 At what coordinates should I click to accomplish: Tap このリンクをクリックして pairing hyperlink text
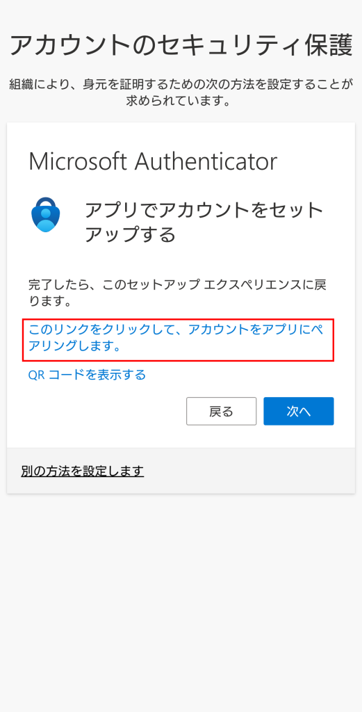click(176, 338)
